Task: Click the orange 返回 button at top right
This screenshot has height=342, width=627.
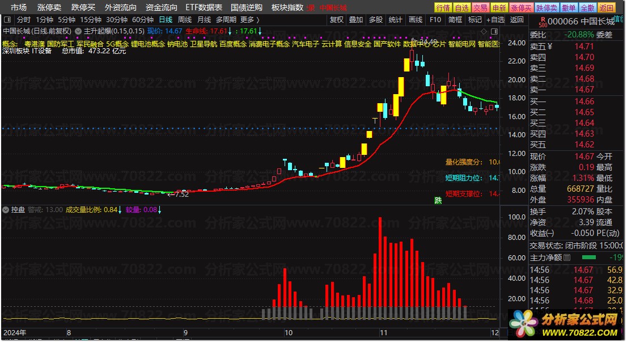Action: (607, 7)
